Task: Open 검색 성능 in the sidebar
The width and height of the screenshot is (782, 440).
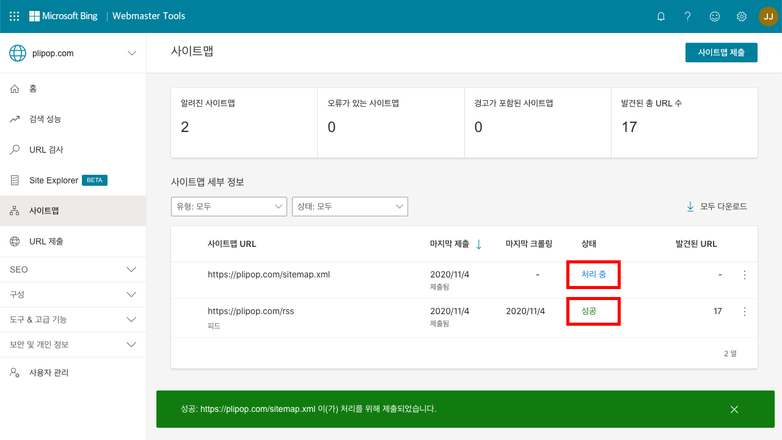Action: [73, 119]
